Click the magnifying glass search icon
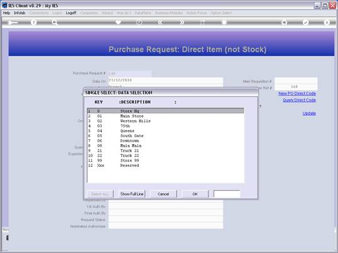This screenshot has width=338, height=253. pos(55,22)
